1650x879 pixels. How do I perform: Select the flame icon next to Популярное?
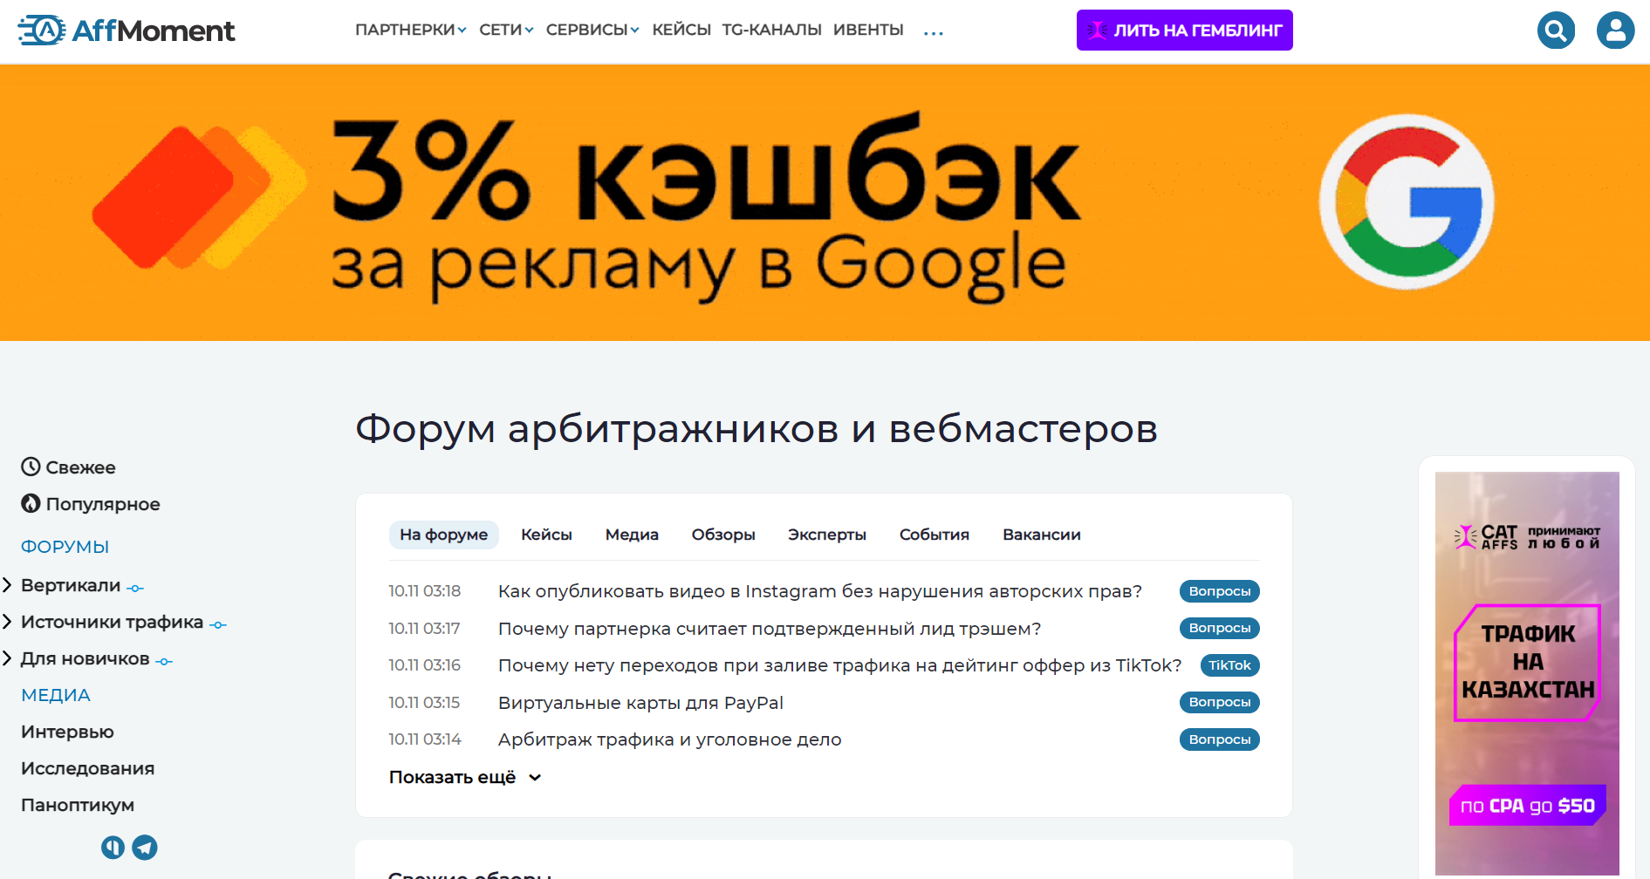(31, 503)
